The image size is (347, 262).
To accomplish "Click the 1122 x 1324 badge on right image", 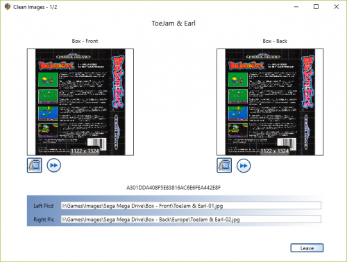I will click(275, 151).
